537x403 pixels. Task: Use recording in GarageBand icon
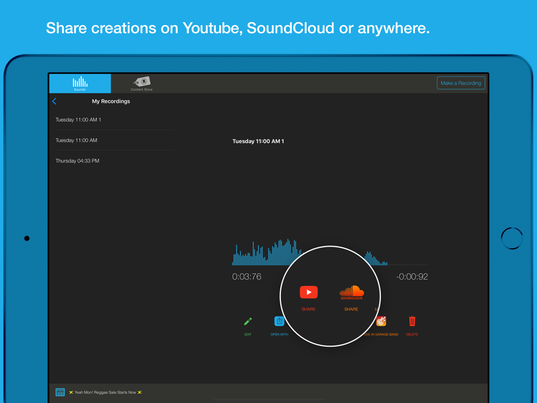(x=381, y=321)
